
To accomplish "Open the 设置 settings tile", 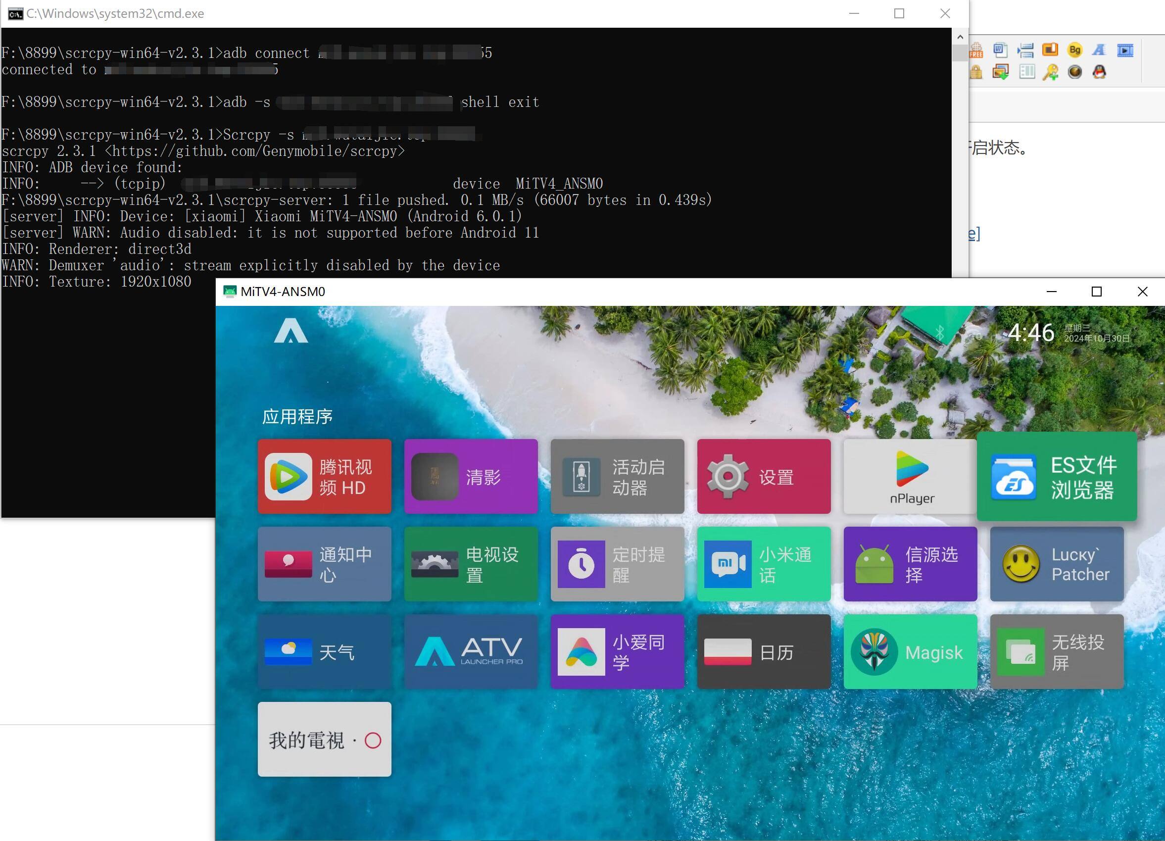I will tap(763, 476).
